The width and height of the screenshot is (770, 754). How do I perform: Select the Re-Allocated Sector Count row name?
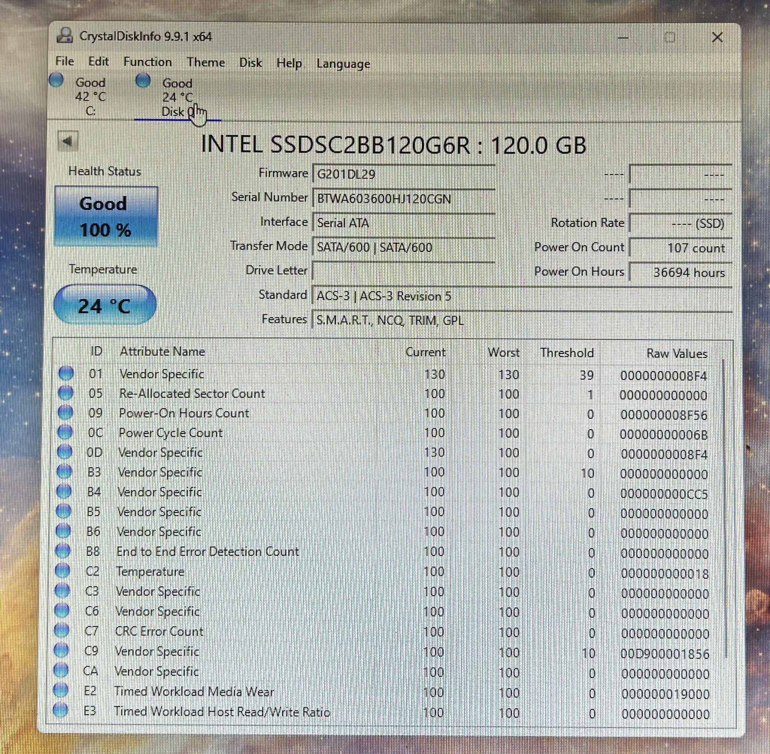192,393
